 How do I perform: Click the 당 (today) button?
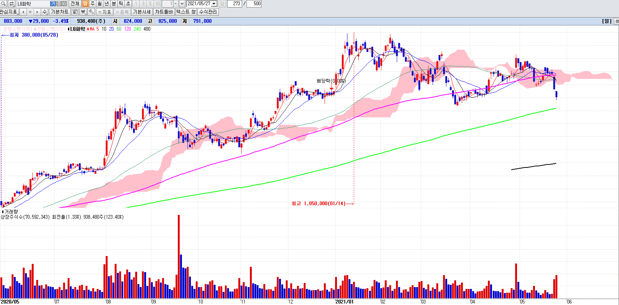[x=222, y=4]
